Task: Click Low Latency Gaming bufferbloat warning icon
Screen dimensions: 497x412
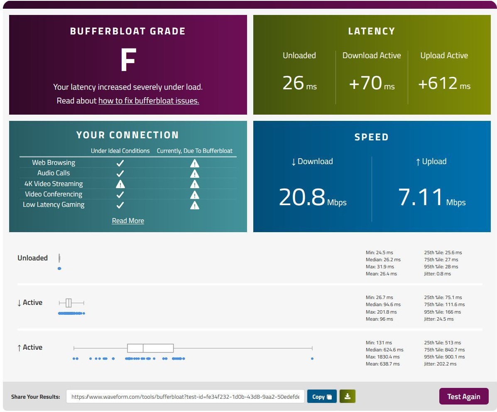Action: pos(194,205)
